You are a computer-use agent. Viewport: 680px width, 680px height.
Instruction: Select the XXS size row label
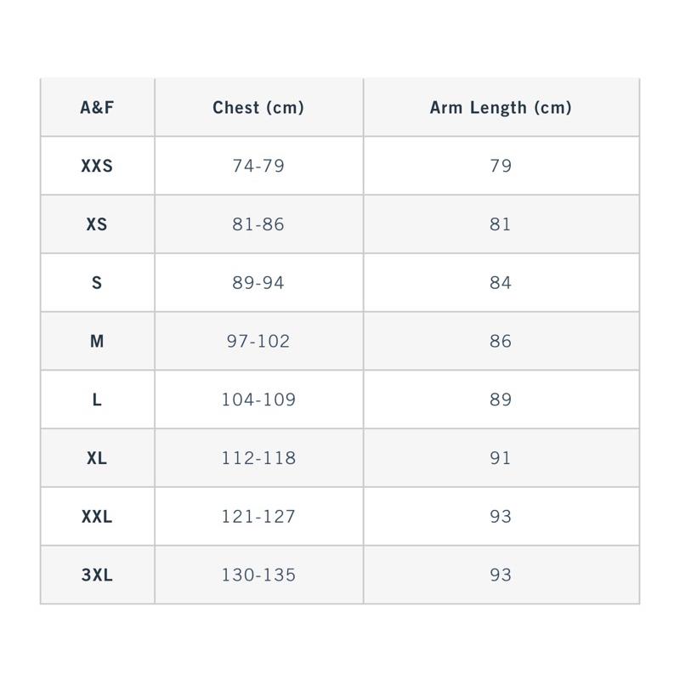coord(97,166)
